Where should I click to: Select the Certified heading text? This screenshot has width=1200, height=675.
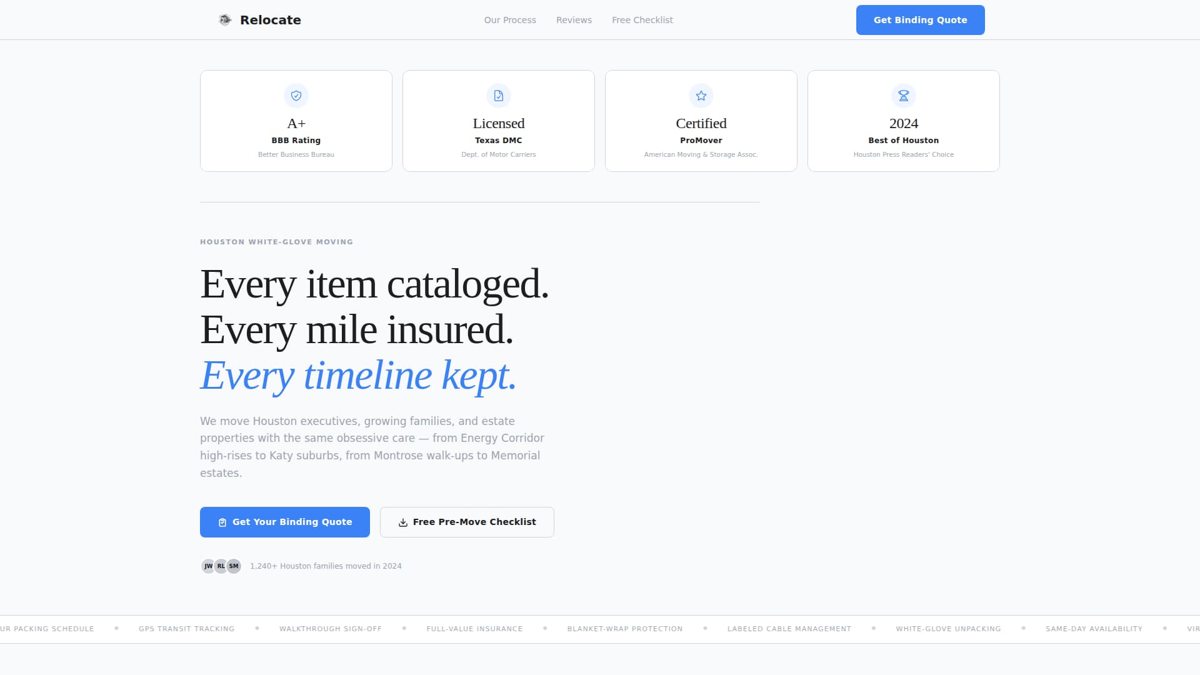701,123
